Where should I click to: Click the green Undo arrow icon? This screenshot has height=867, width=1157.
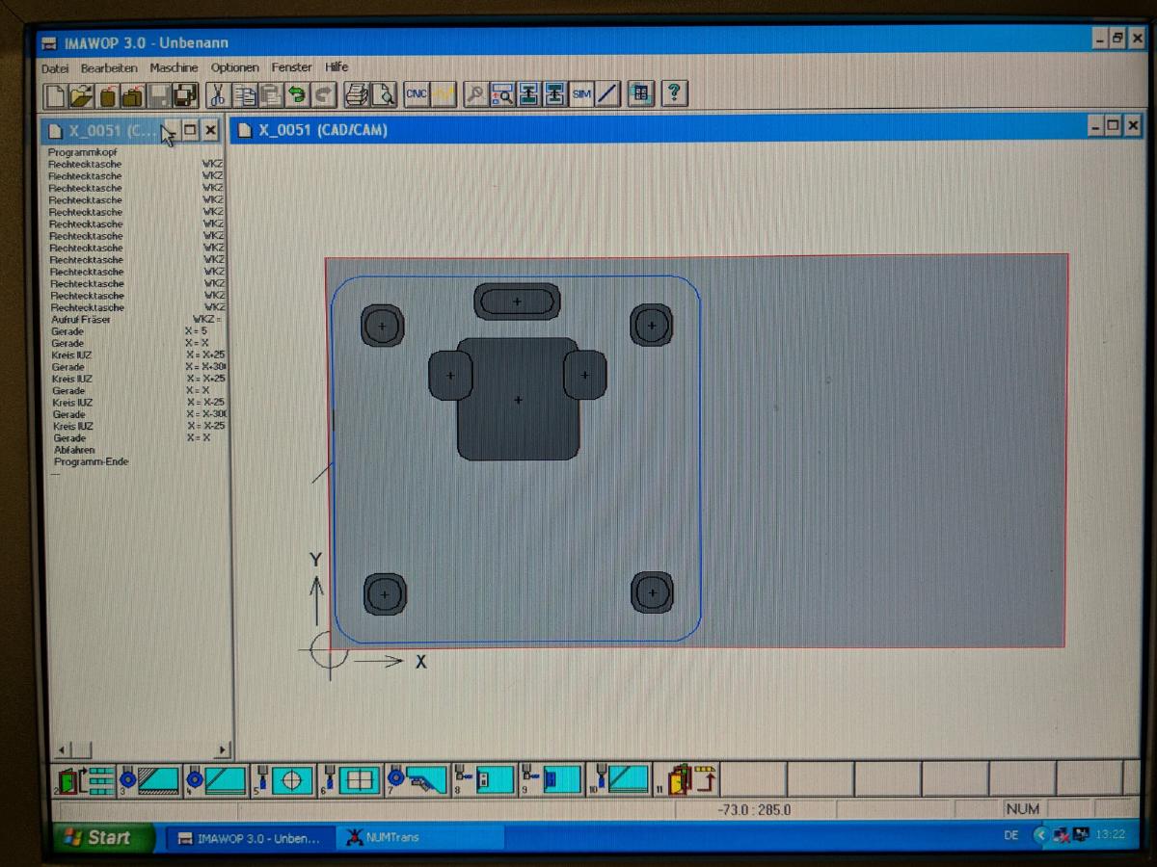click(x=297, y=94)
